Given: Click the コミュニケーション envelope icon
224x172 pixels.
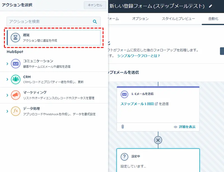Looking at the screenshot, I should [x=16, y=64].
